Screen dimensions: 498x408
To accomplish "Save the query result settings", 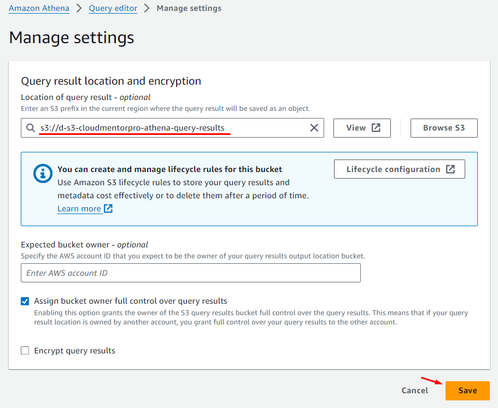I will click(x=467, y=391).
